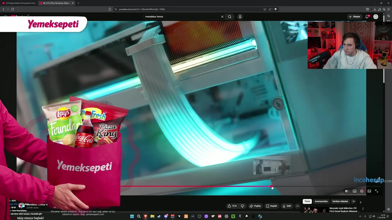Dislike the video thumbs-down
Viewport: 392px width, 220px height.
(x=243, y=206)
